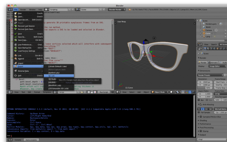Click the pin icon beside Scene
227x142 pixels.
tap(199, 53)
